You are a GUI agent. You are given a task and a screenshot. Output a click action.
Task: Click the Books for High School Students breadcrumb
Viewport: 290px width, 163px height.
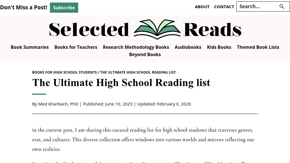(x=64, y=72)
